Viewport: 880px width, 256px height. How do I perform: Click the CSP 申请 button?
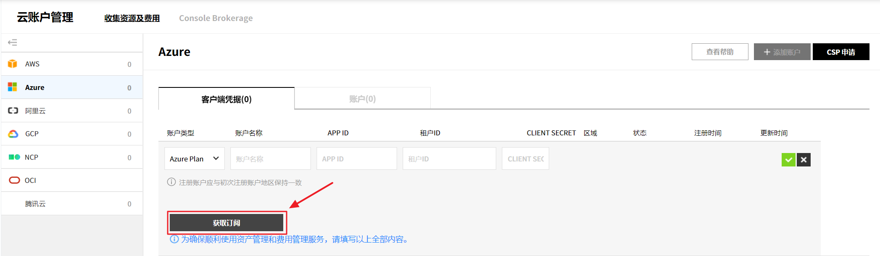(x=840, y=52)
